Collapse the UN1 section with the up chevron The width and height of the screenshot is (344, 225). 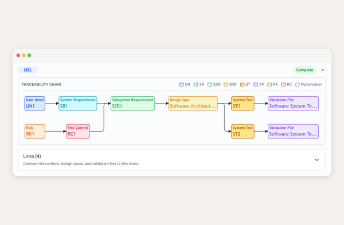(x=322, y=70)
